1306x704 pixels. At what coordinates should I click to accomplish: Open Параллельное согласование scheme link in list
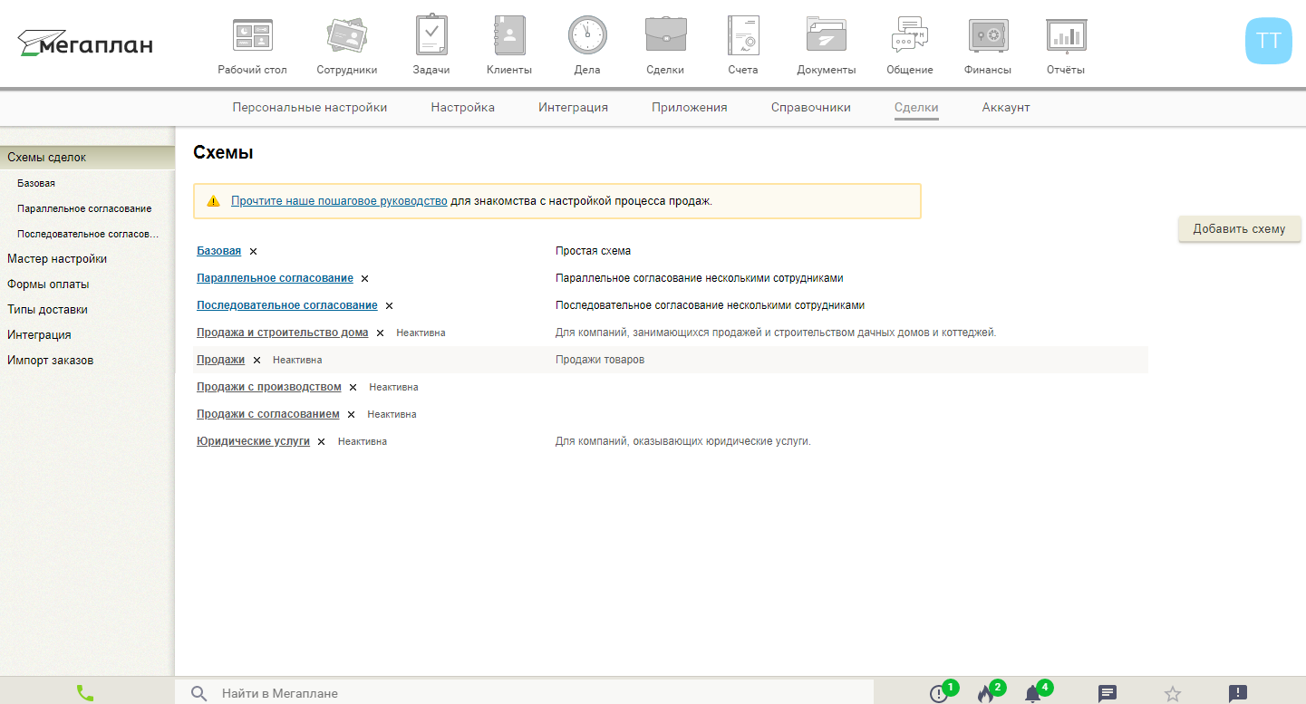[275, 278]
